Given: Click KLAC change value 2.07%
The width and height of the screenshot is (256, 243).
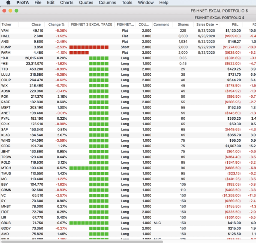Looking at the screenshot, I should pos(62,135).
